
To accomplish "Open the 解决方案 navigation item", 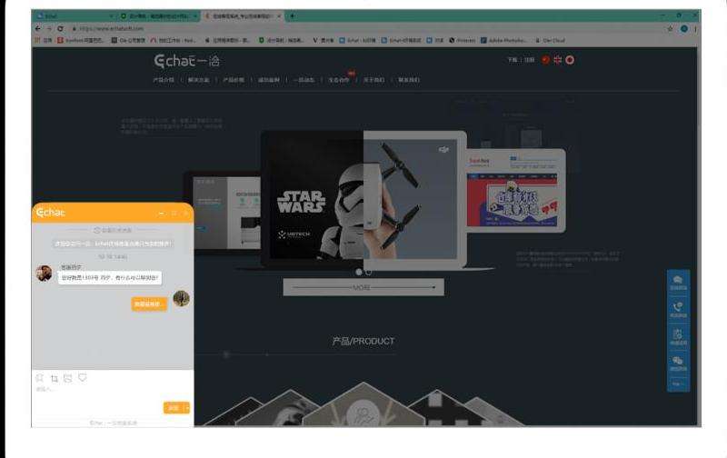I will point(198,80).
